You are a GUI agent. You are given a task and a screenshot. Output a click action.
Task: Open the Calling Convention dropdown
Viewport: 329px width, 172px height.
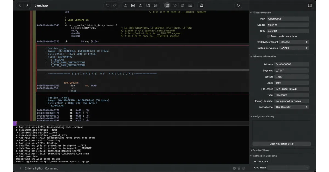[294, 48]
